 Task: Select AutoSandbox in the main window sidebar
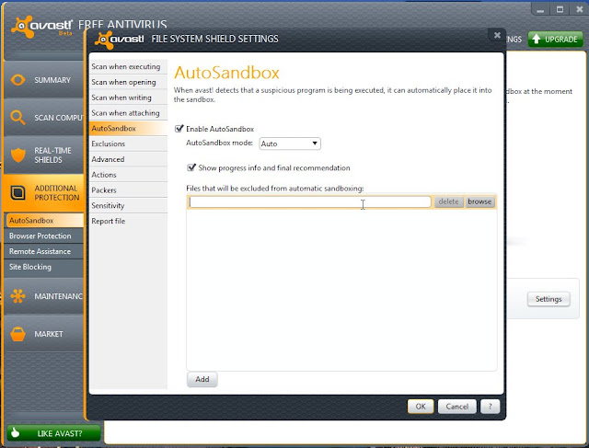(45, 221)
